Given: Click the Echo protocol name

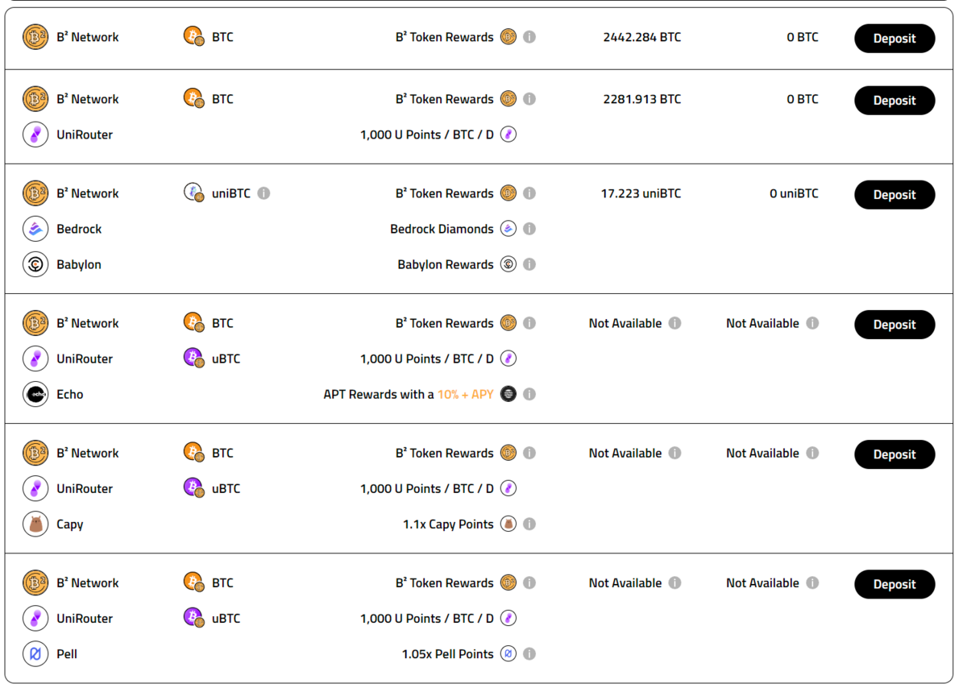Looking at the screenshot, I should [70, 394].
